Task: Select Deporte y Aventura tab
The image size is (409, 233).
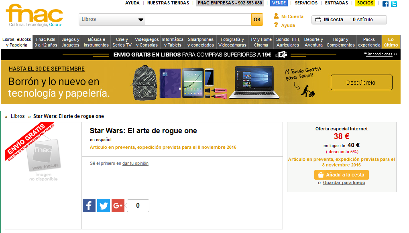Action: [x=313, y=42]
